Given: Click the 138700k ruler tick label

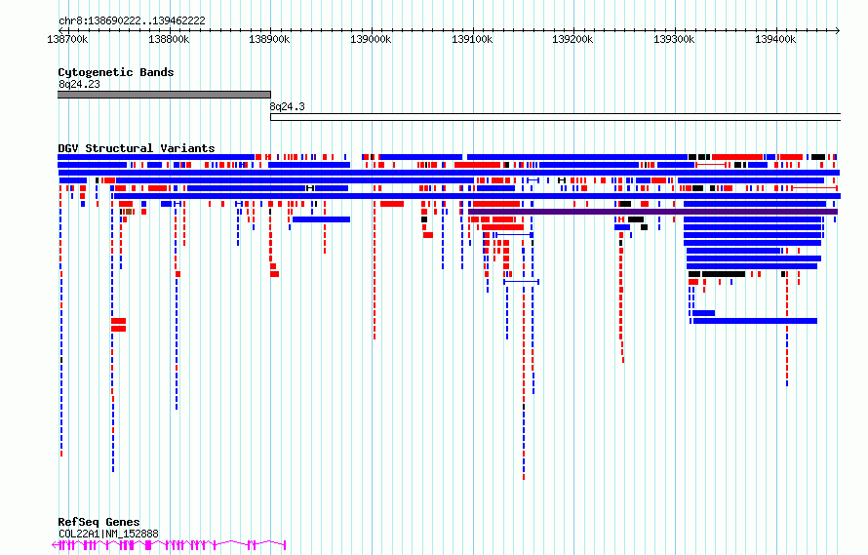Looking at the screenshot, I should click(x=67, y=39).
